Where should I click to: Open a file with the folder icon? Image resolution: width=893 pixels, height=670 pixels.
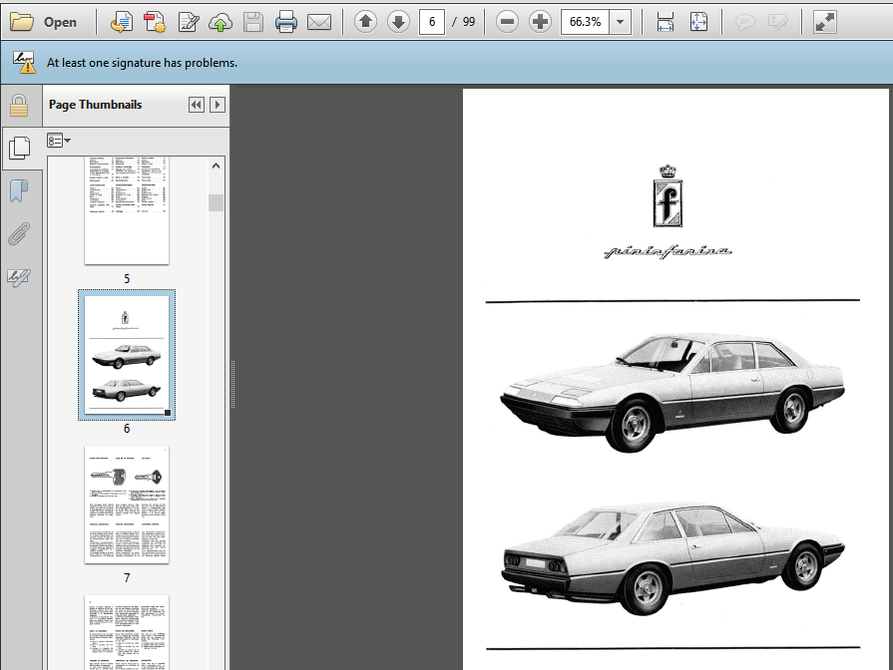coord(22,22)
